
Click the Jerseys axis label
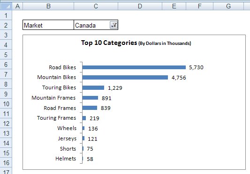(67, 138)
